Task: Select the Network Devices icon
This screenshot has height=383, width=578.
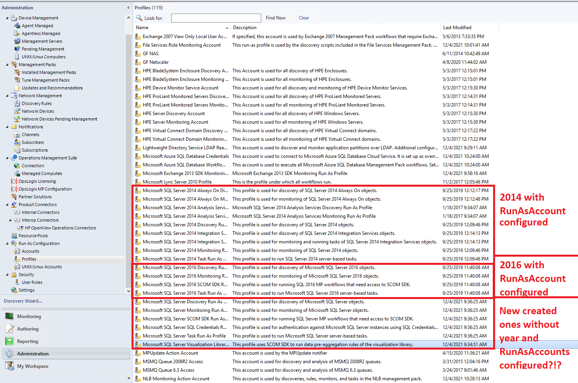Action: coord(16,111)
